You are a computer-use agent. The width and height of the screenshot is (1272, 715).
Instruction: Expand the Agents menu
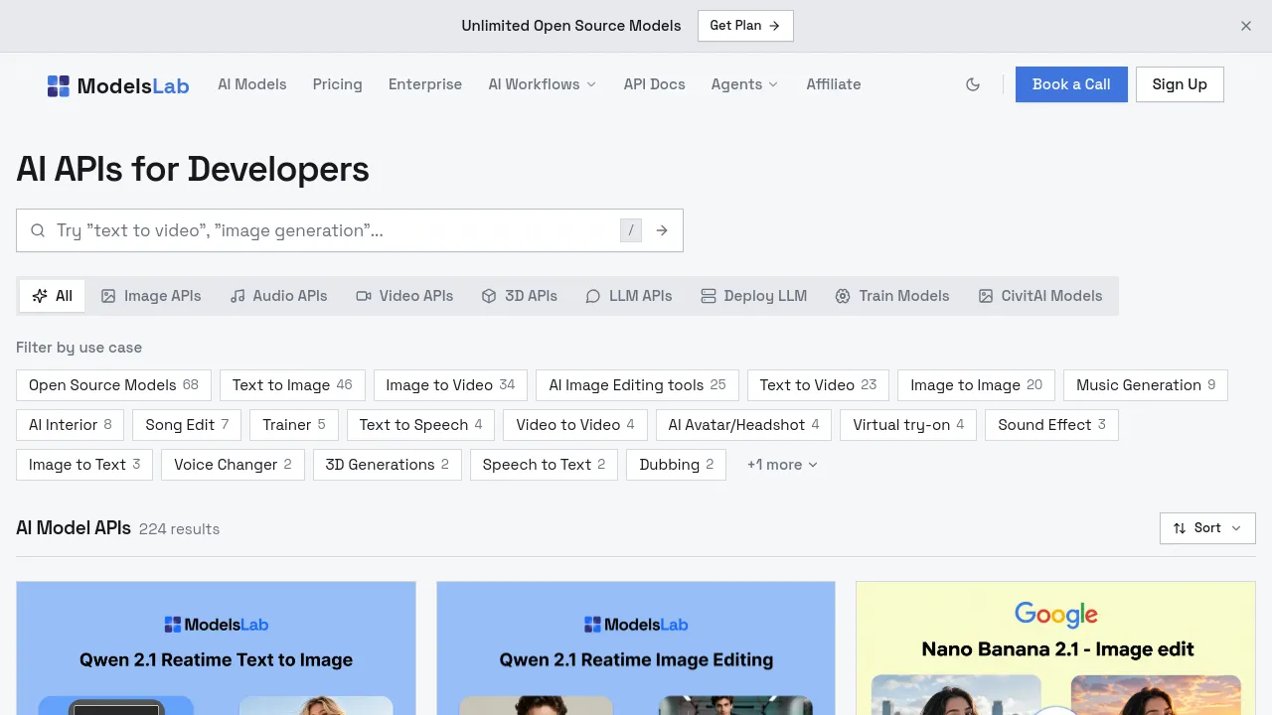pos(745,84)
